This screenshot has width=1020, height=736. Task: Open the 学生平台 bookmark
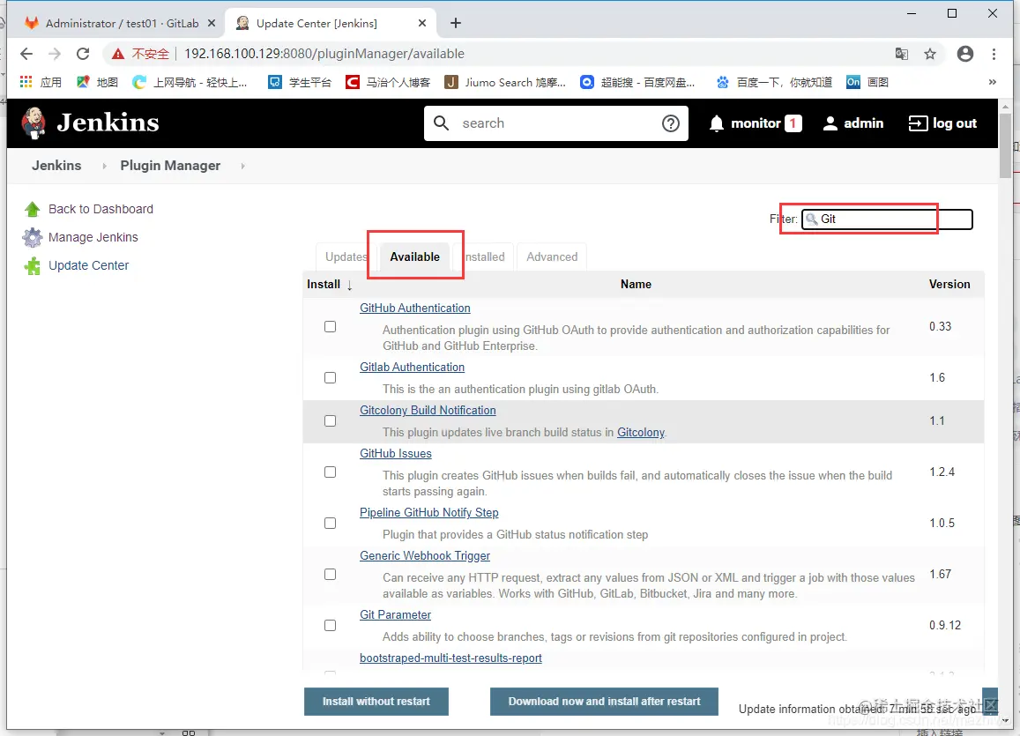[300, 82]
